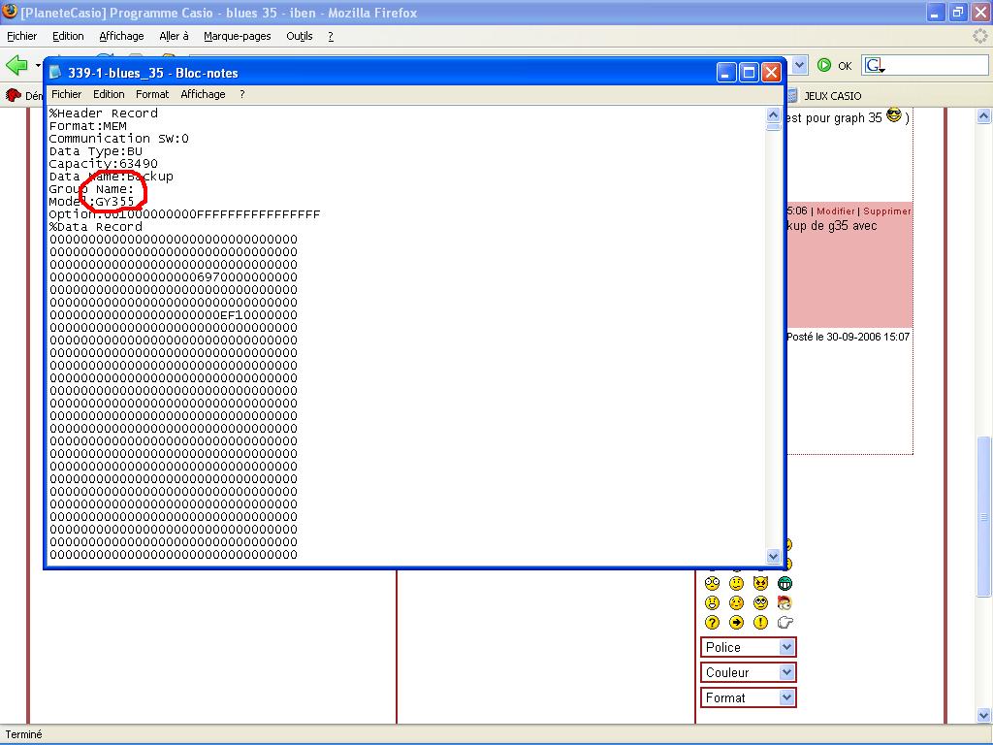The height and width of the screenshot is (745, 993).
Task: Open Firefox Marque-pages menu
Action: [238, 36]
